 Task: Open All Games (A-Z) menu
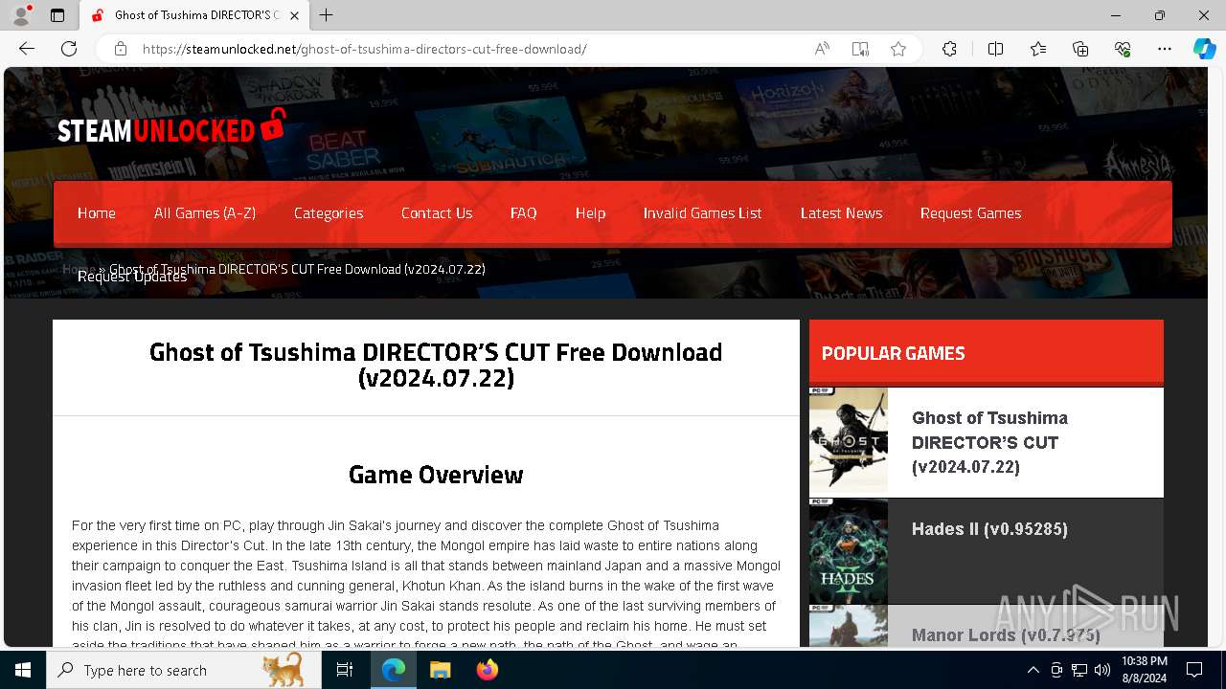(x=205, y=212)
